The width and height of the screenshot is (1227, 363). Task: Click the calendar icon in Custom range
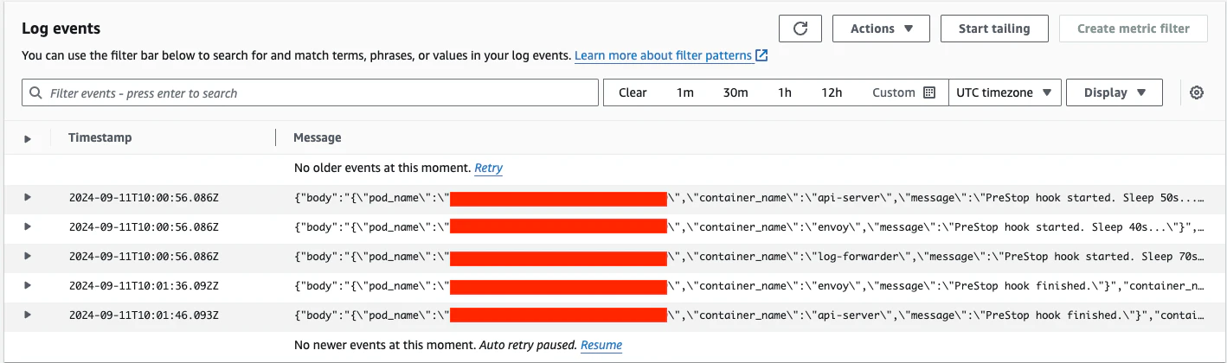pos(929,92)
